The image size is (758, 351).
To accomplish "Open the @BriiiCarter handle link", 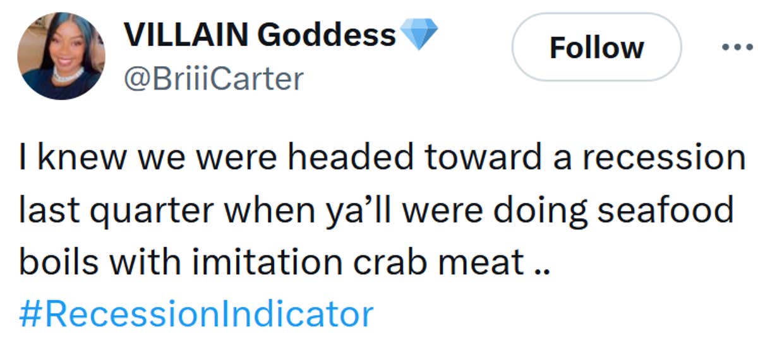I will pyautogui.click(x=214, y=79).
